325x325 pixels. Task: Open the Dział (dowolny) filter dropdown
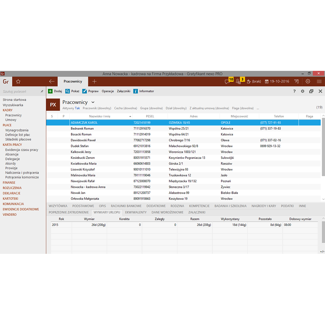176,108
